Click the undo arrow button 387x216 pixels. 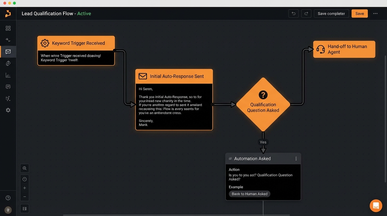(x=293, y=13)
